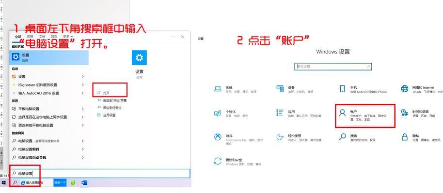
Task: Switch to the 网页 search tab
Action: coord(54,37)
